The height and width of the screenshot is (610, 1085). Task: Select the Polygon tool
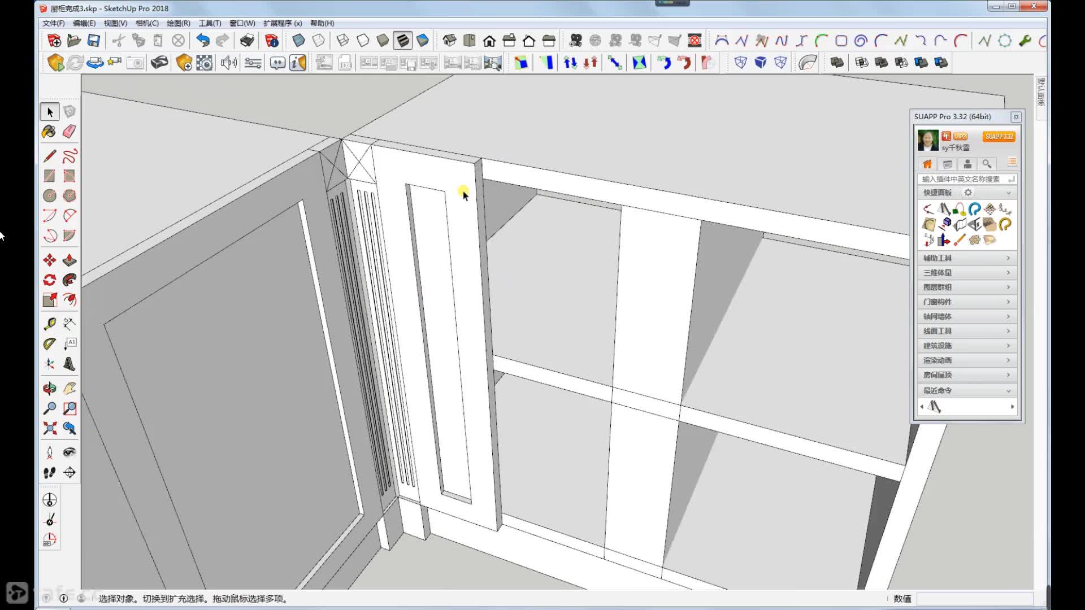(x=70, y=195)
